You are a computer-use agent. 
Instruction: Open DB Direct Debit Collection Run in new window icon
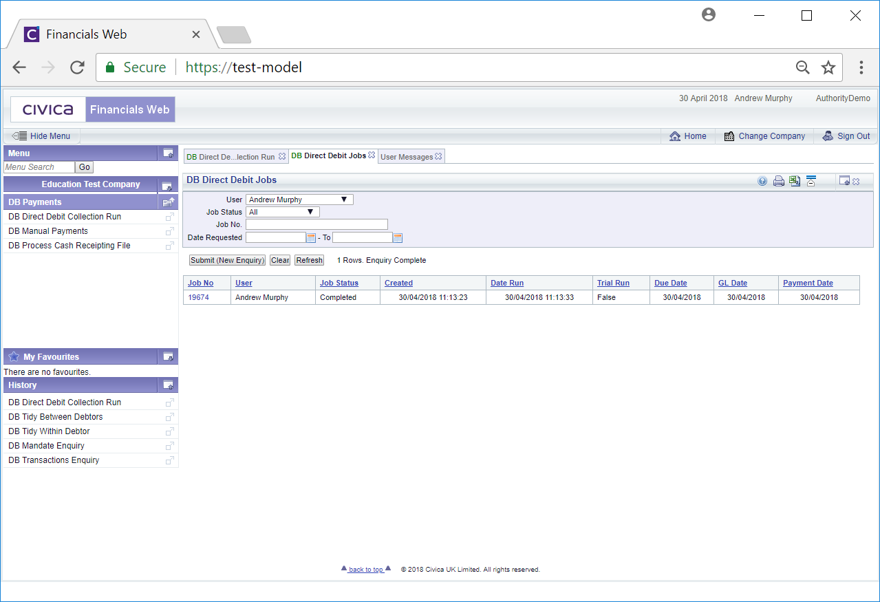click(170, 217)
